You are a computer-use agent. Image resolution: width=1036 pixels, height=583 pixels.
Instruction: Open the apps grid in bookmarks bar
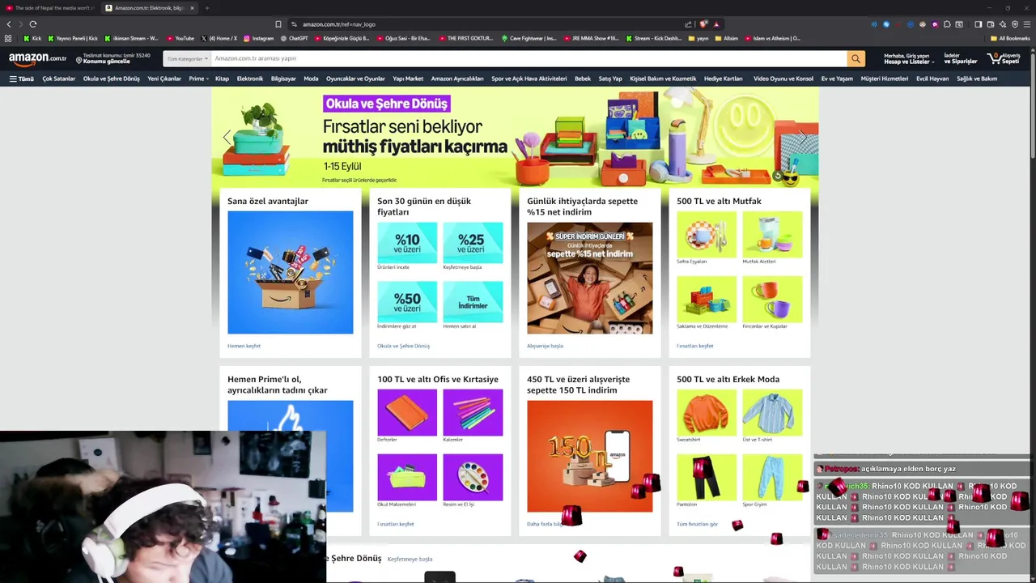8,38
